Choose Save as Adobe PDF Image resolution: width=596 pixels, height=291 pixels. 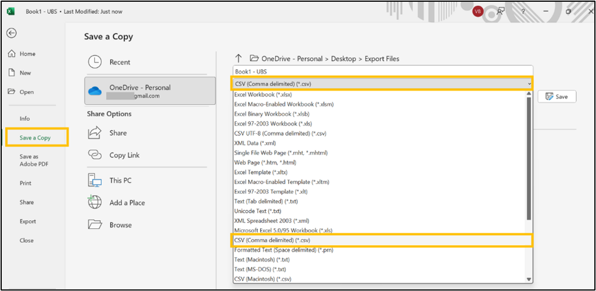point(34,160)
